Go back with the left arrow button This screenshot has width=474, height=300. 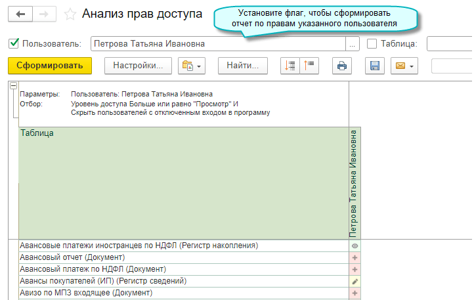[20, 14]
